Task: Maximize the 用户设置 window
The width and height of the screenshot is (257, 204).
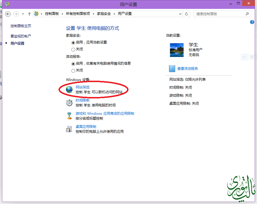Action: (x=238, y=3)
